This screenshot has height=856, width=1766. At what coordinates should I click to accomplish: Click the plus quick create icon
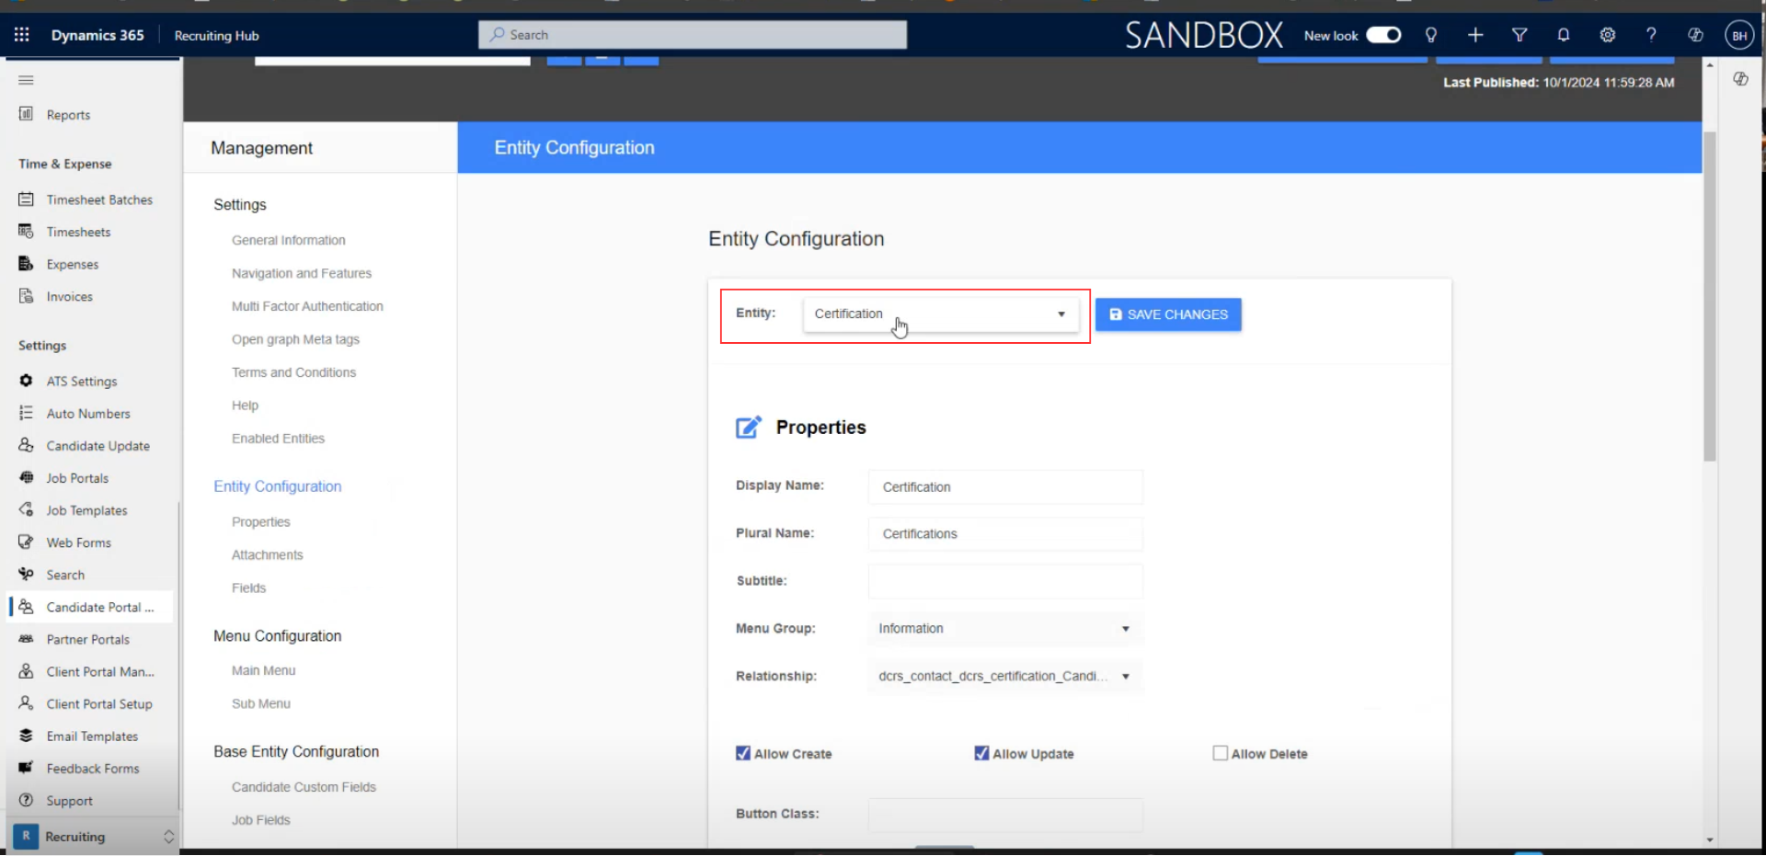coord(1475,35)
